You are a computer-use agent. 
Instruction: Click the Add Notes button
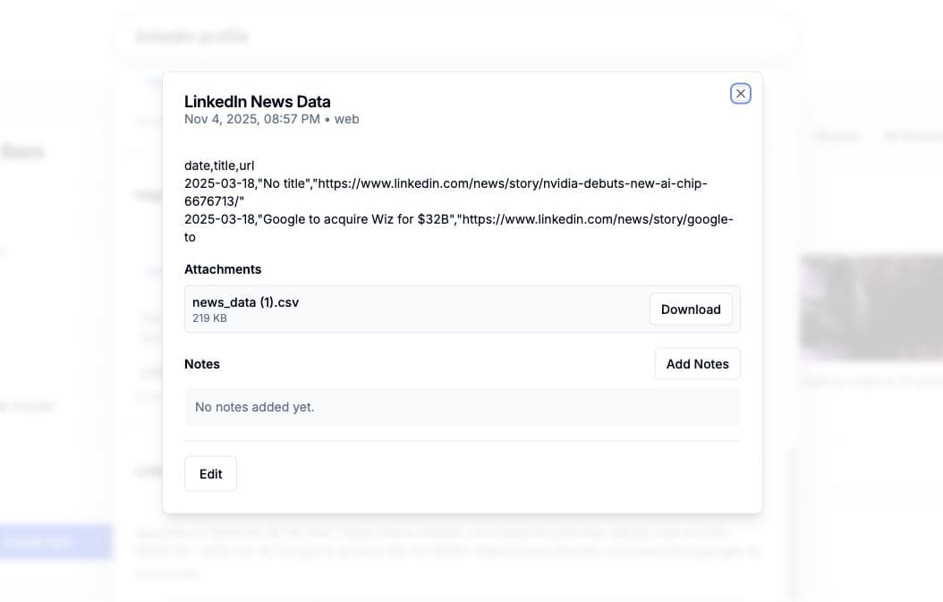pyautogui.click(x=697, y=363)
